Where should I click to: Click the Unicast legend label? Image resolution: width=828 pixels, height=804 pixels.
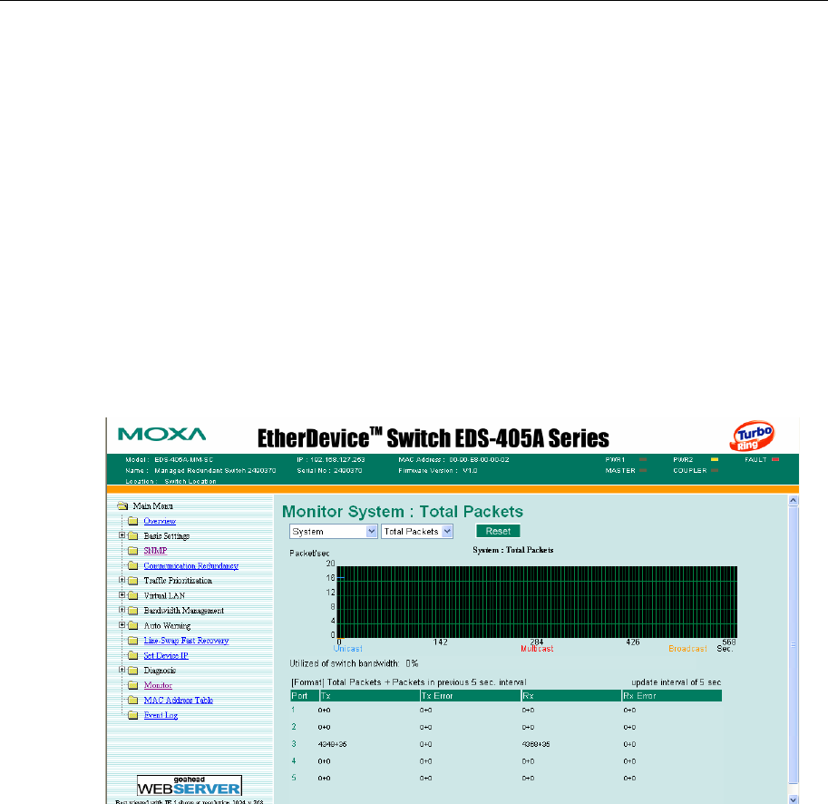[x=348, y=649]
